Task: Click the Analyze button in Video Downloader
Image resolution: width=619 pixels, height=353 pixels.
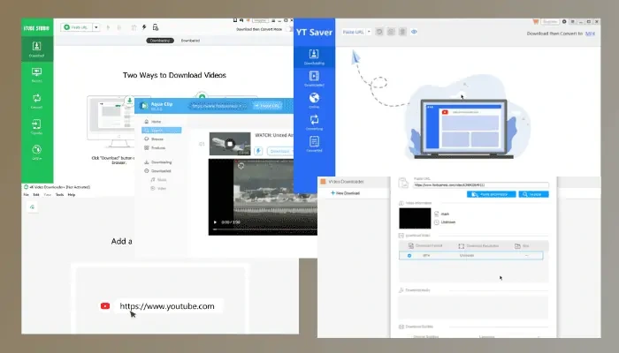Action: click(x=533, y=194)
